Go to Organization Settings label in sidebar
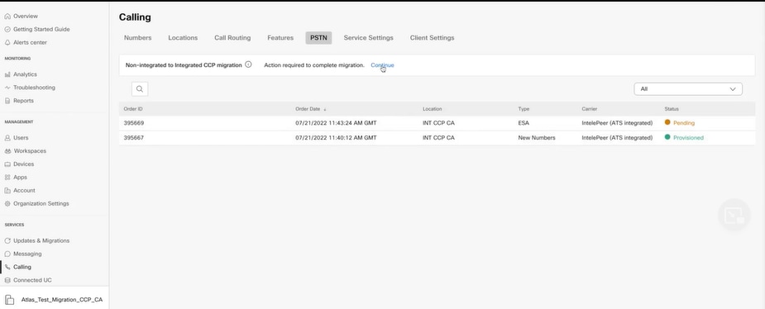Viewport: 765px width, 309px height. coord(41,204)
